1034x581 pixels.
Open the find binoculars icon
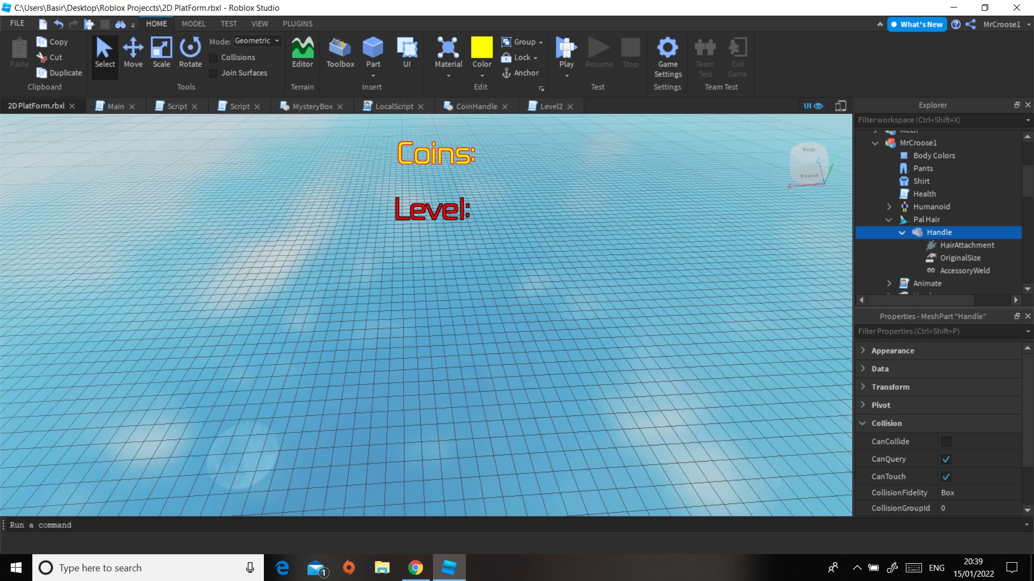[x=120, y=24]
